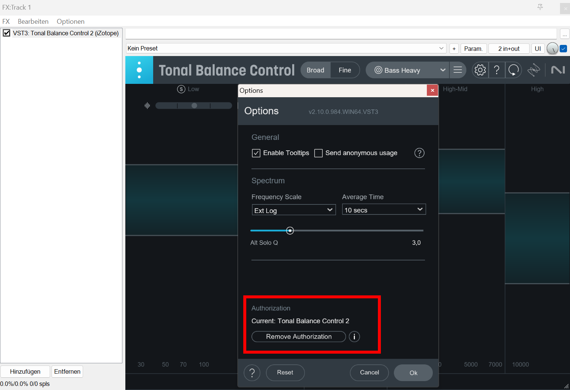Image resolution: width=570 pixels, height=390 pixels.
Task: Toggle the VST3 Tonal Balance Control bypass checkbox
Action: (x=6, y=33)
